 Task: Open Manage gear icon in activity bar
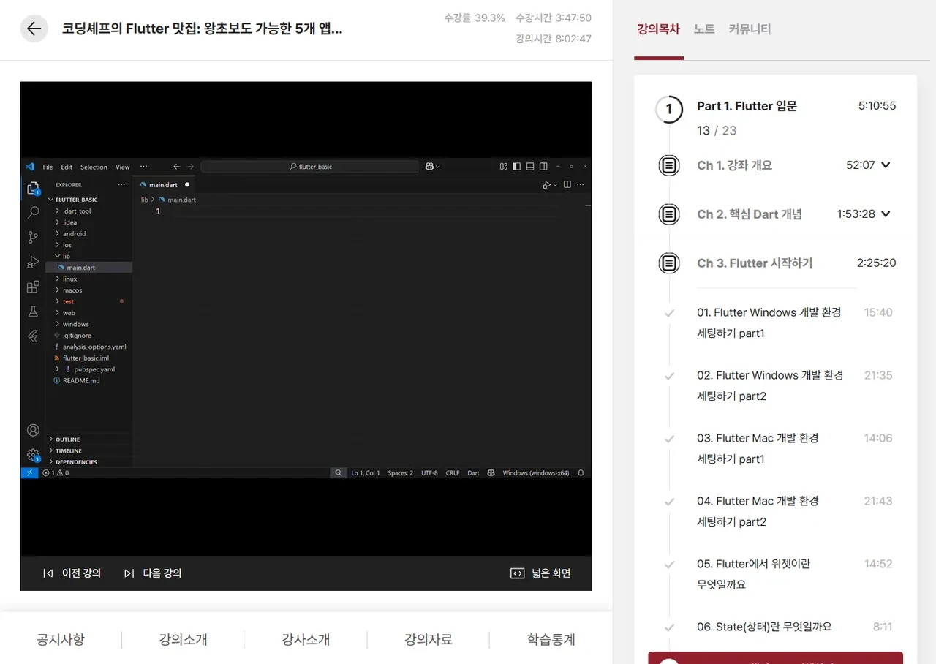pyautogui.click(x=33, y=455)
